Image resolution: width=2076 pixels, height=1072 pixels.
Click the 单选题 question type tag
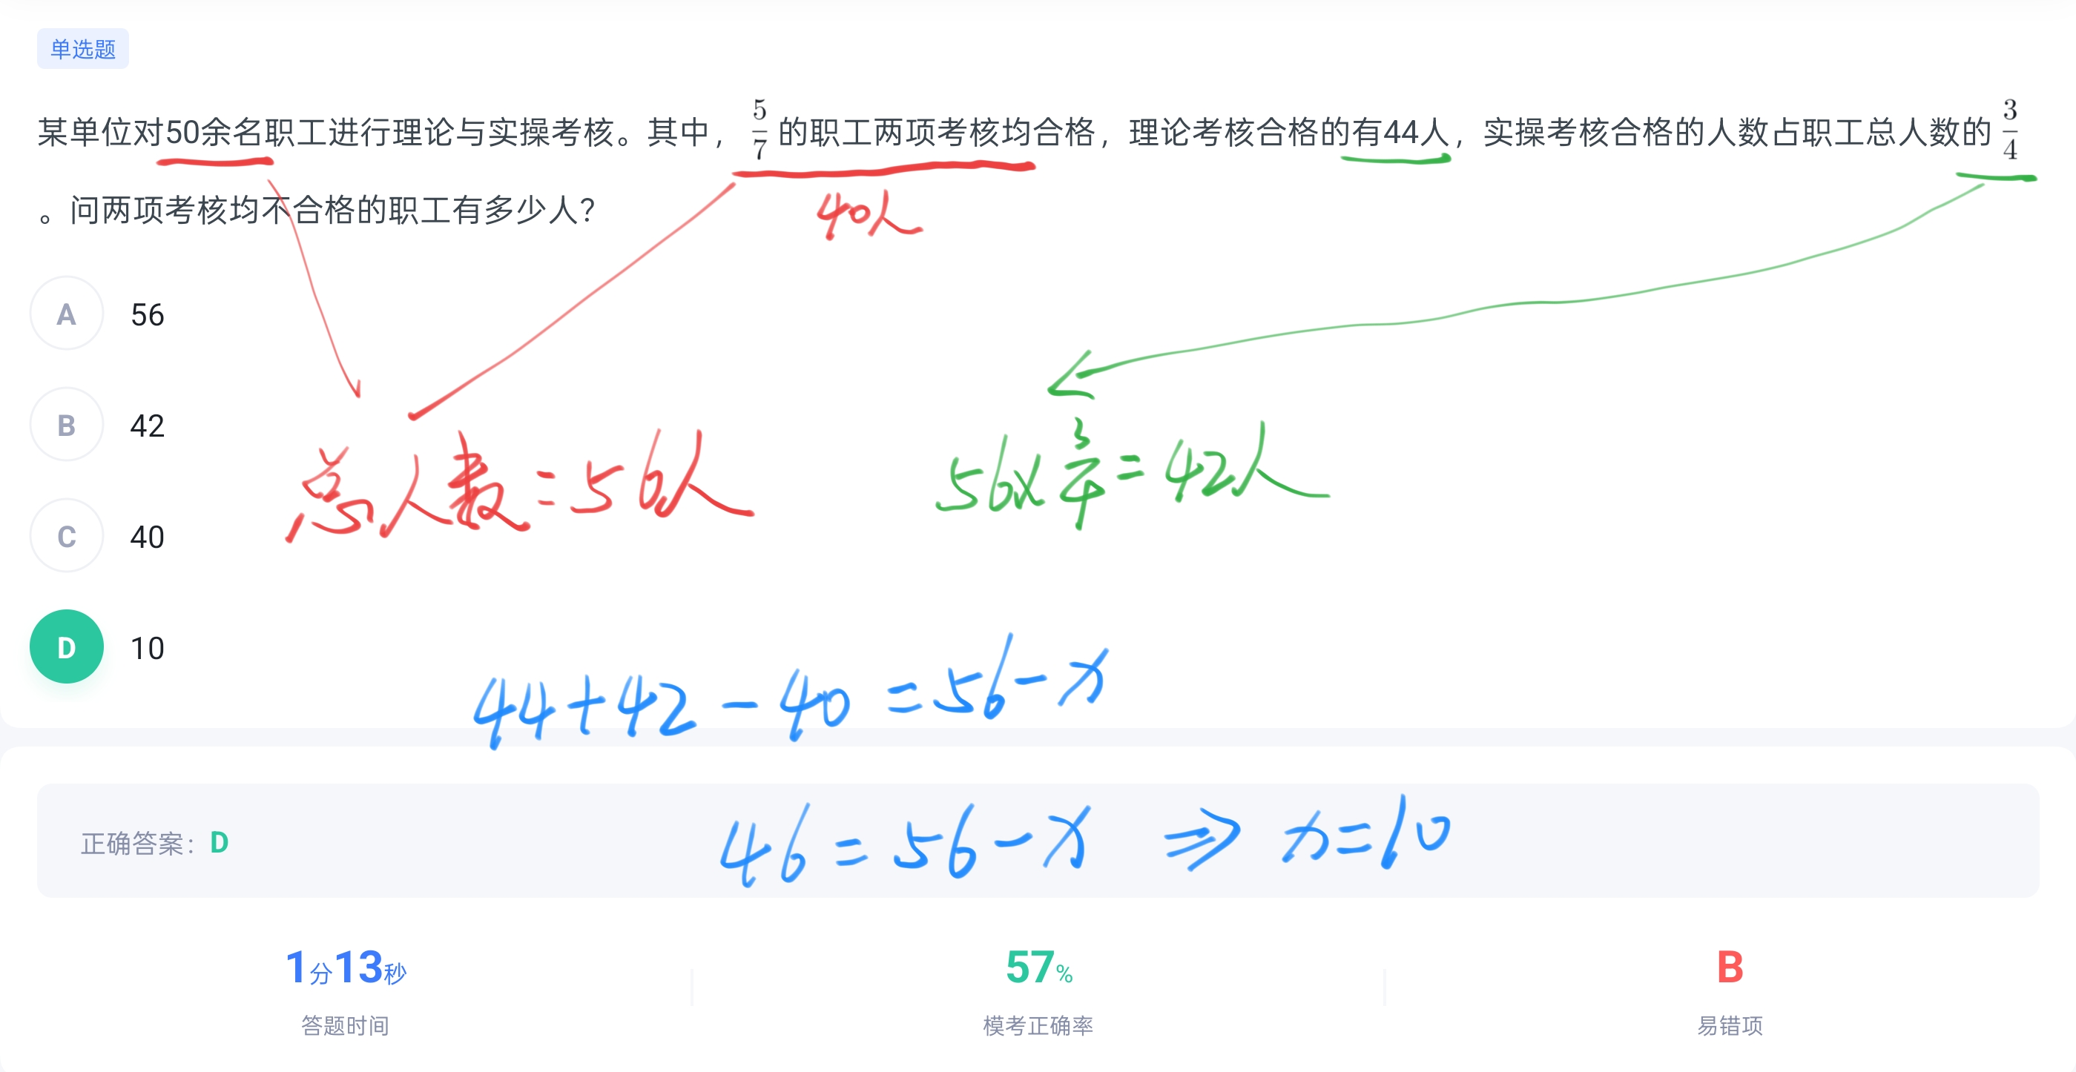click(x=83, y=49)
